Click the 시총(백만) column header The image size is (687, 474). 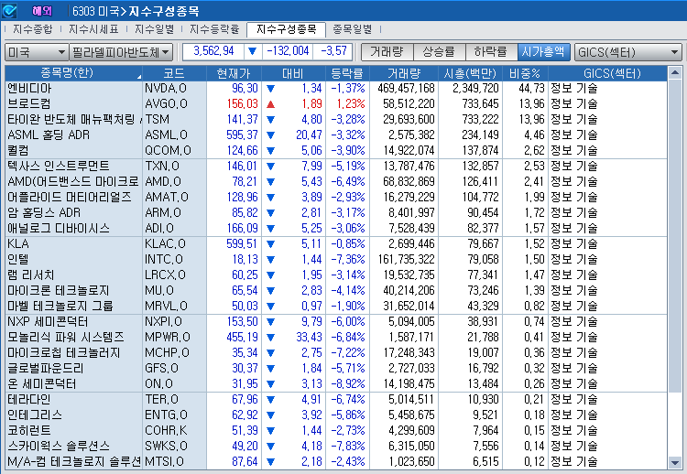[x=470, y=73]
